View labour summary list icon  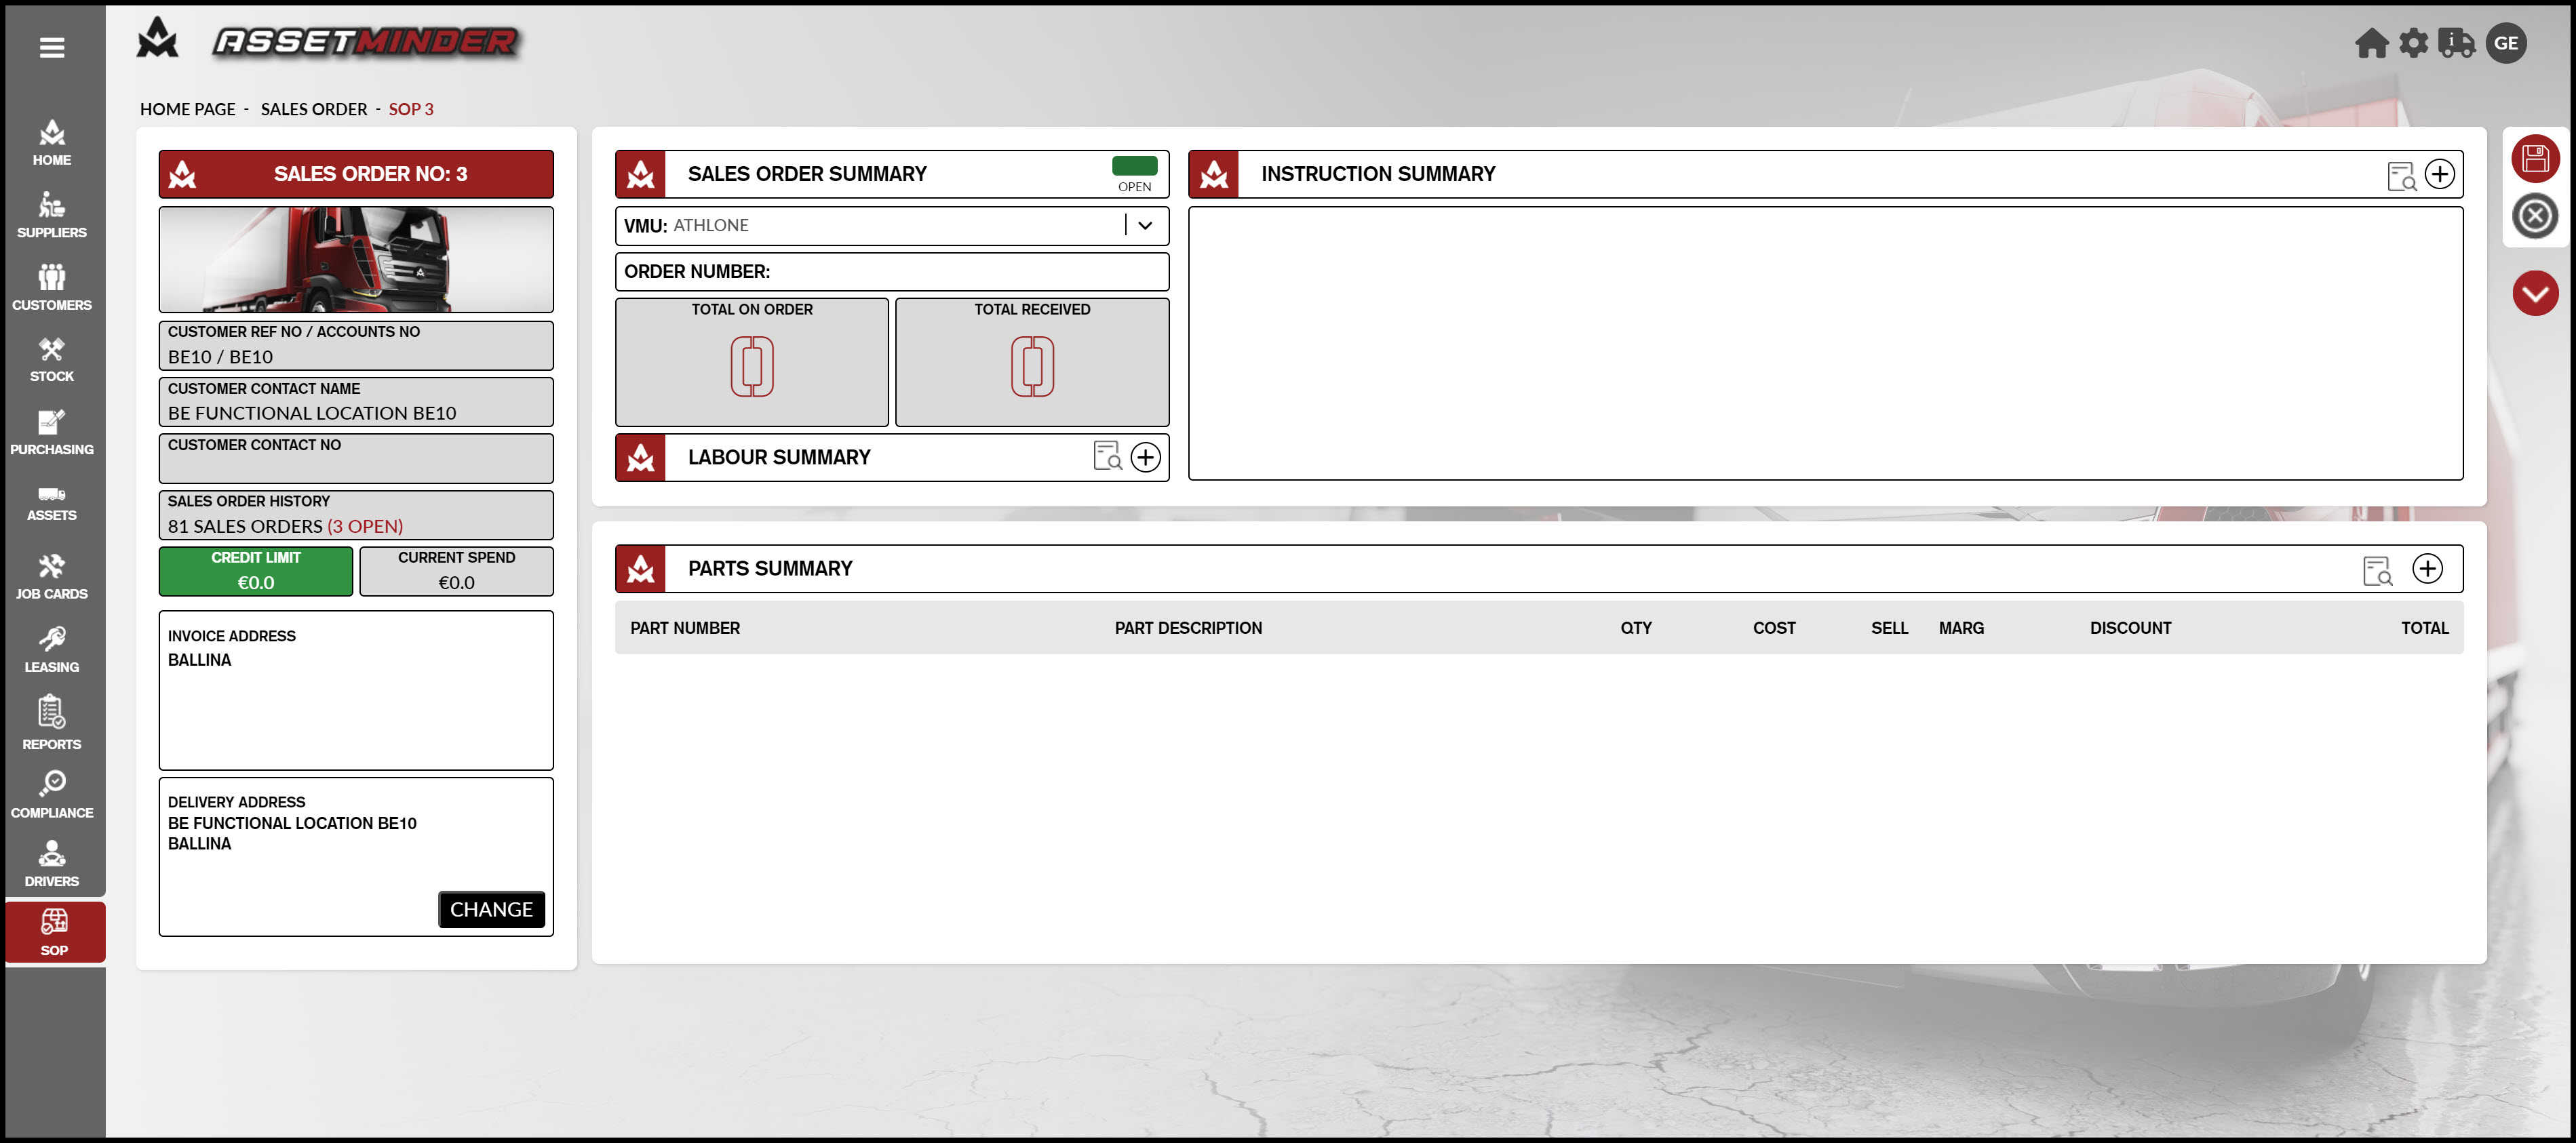(1108, 456)
